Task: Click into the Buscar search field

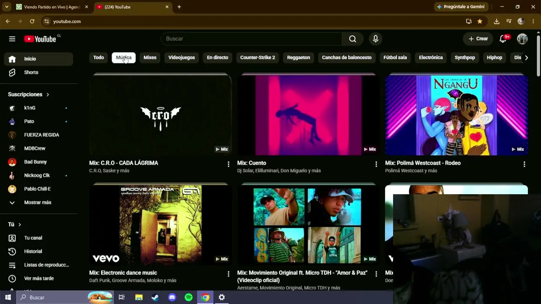Action: pyautogui.click(x=251, y=39)
